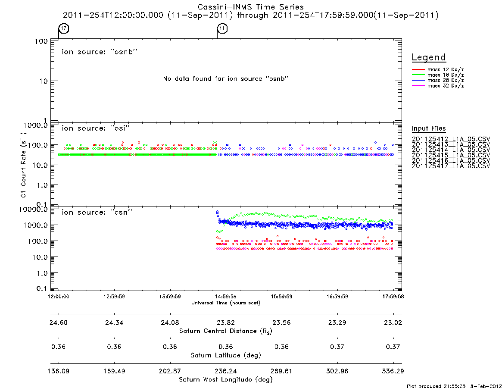
Task: Click the ion source "osnb" panel label
Action: point(100,52)
